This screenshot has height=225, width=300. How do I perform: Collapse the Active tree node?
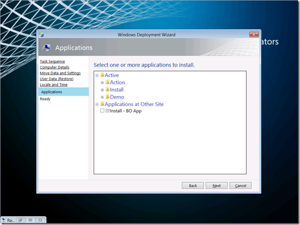[97, 75]
